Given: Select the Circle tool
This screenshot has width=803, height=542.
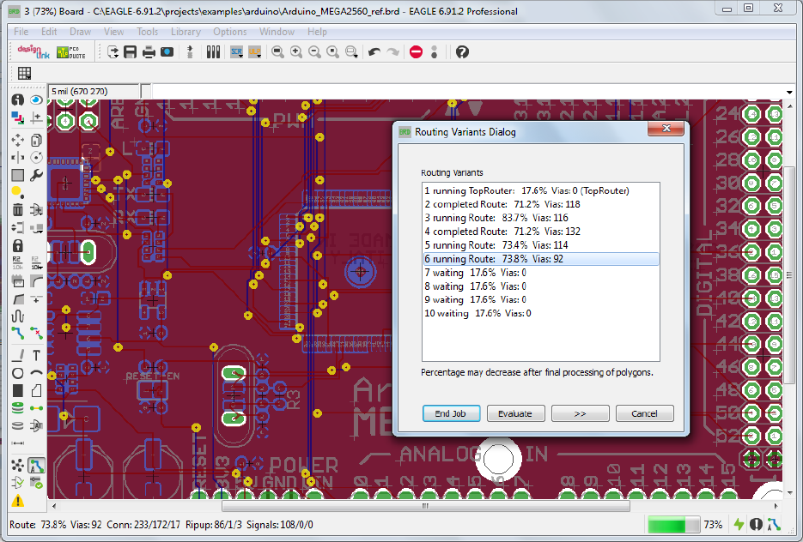Looking at the screenshot, I should [18, 373].
